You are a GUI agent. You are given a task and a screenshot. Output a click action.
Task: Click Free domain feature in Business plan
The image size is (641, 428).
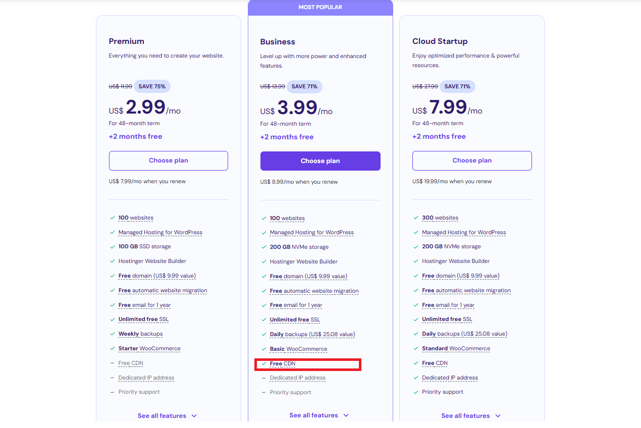(308, 277)
